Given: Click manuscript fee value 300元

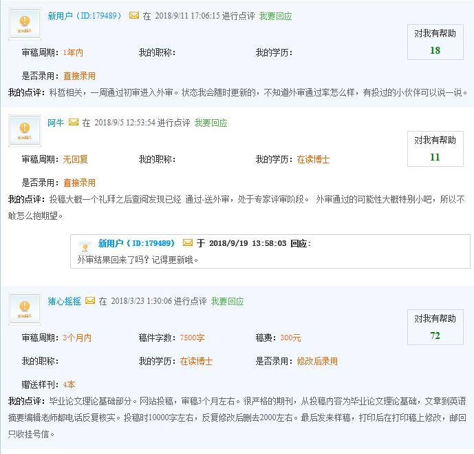Looking at the screenshot, I should pyautogui.click(x=290, y=338).
